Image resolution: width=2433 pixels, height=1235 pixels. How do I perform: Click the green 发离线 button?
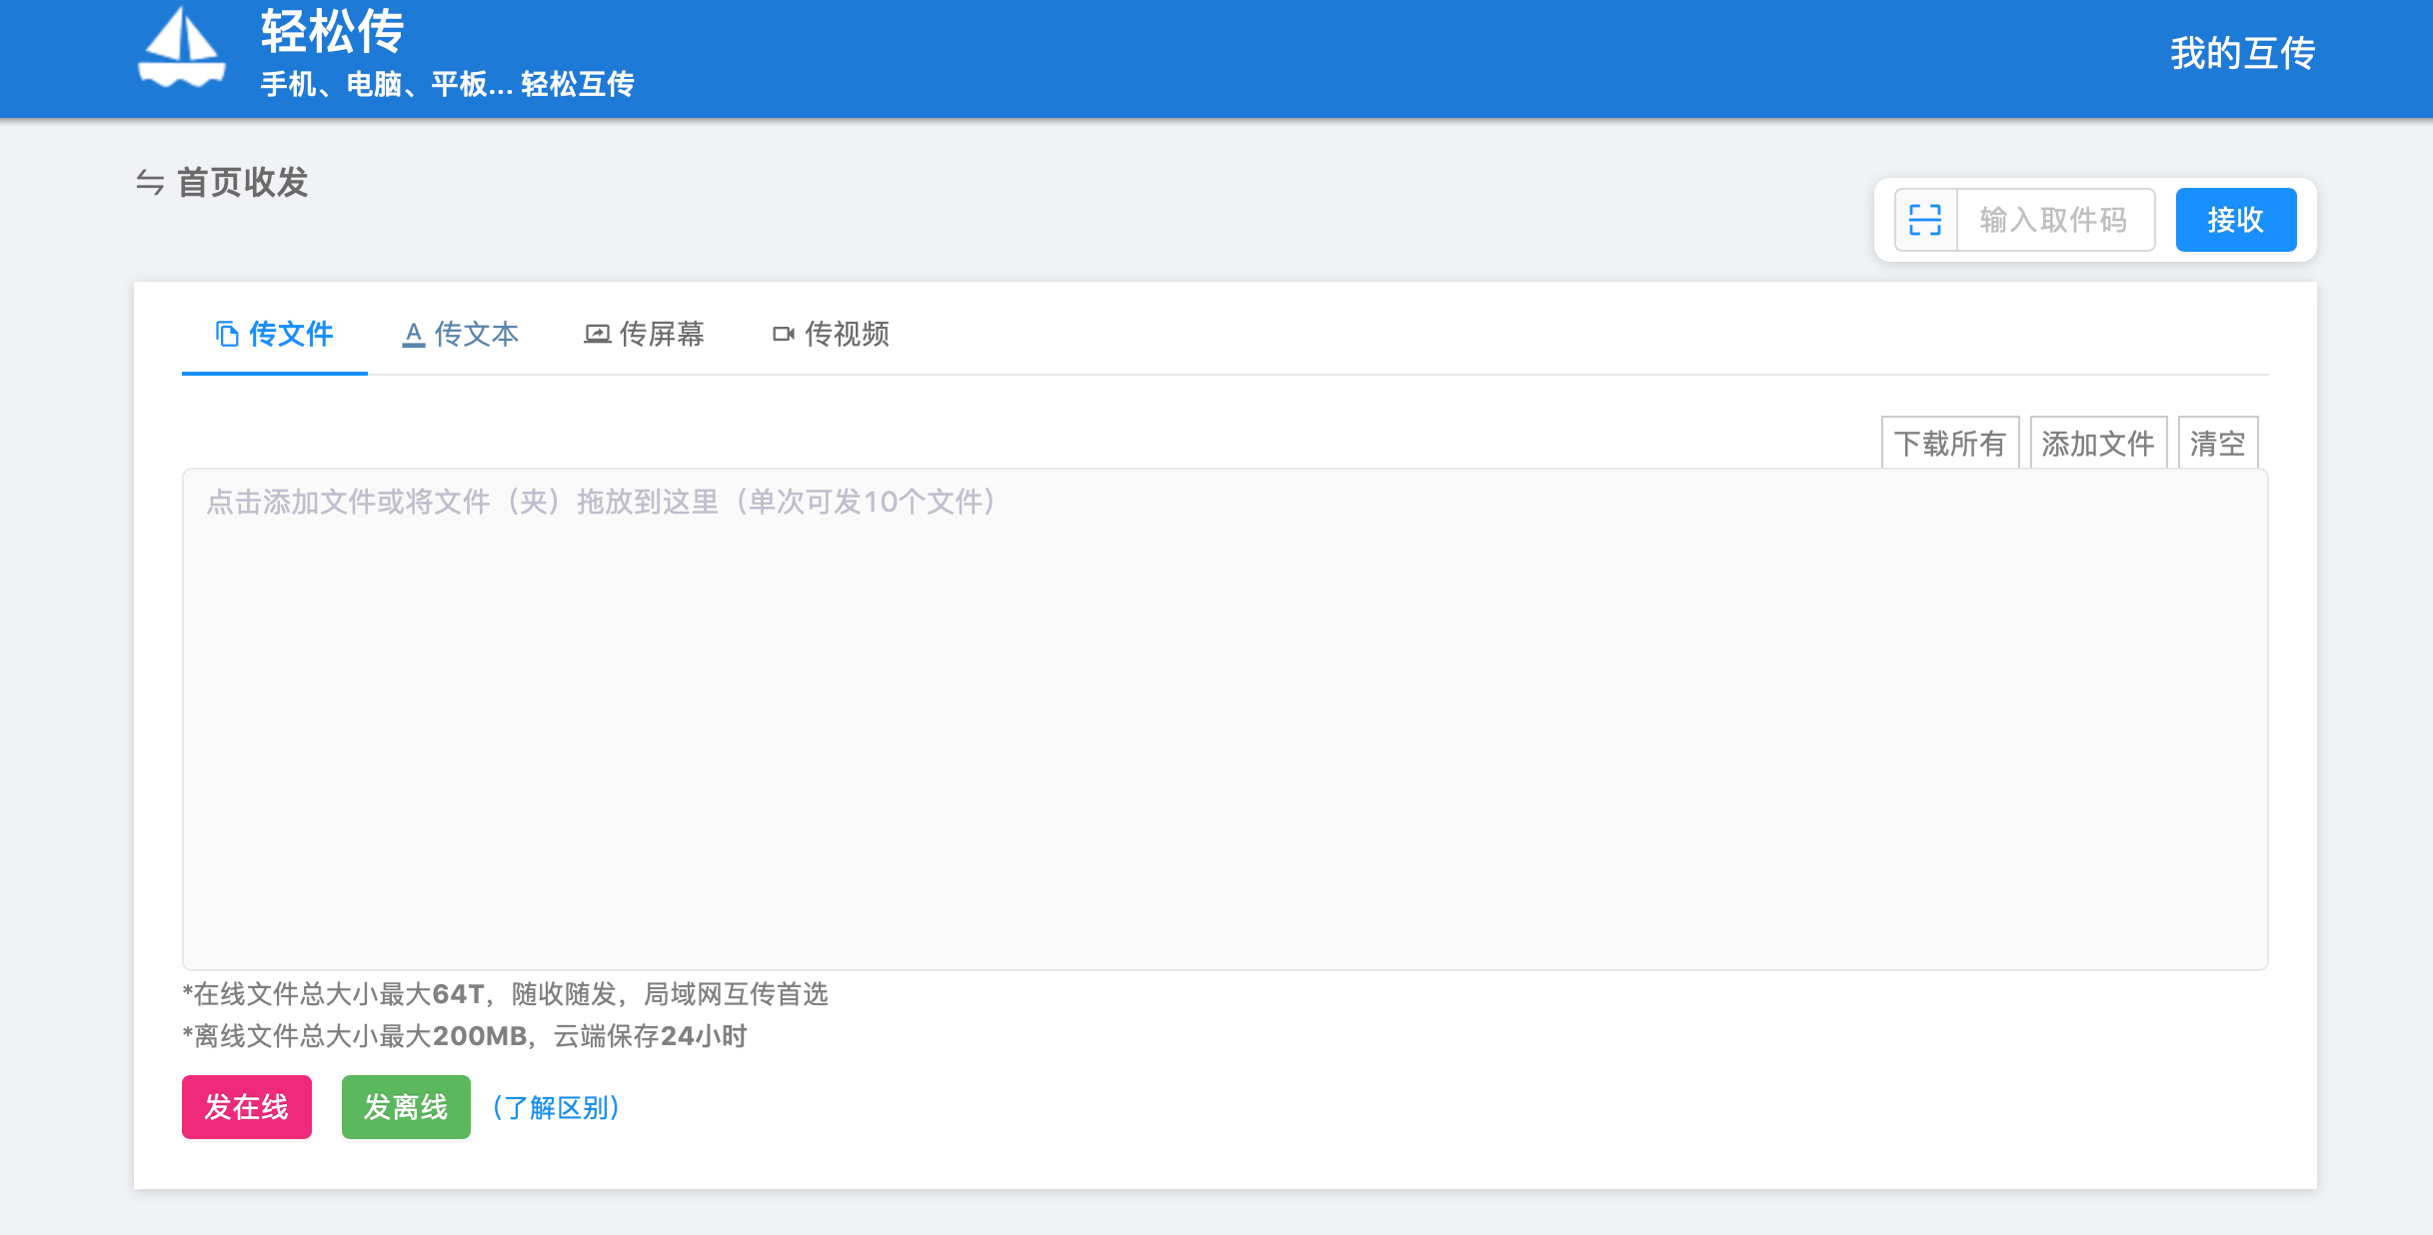(x=405, y=1106)
